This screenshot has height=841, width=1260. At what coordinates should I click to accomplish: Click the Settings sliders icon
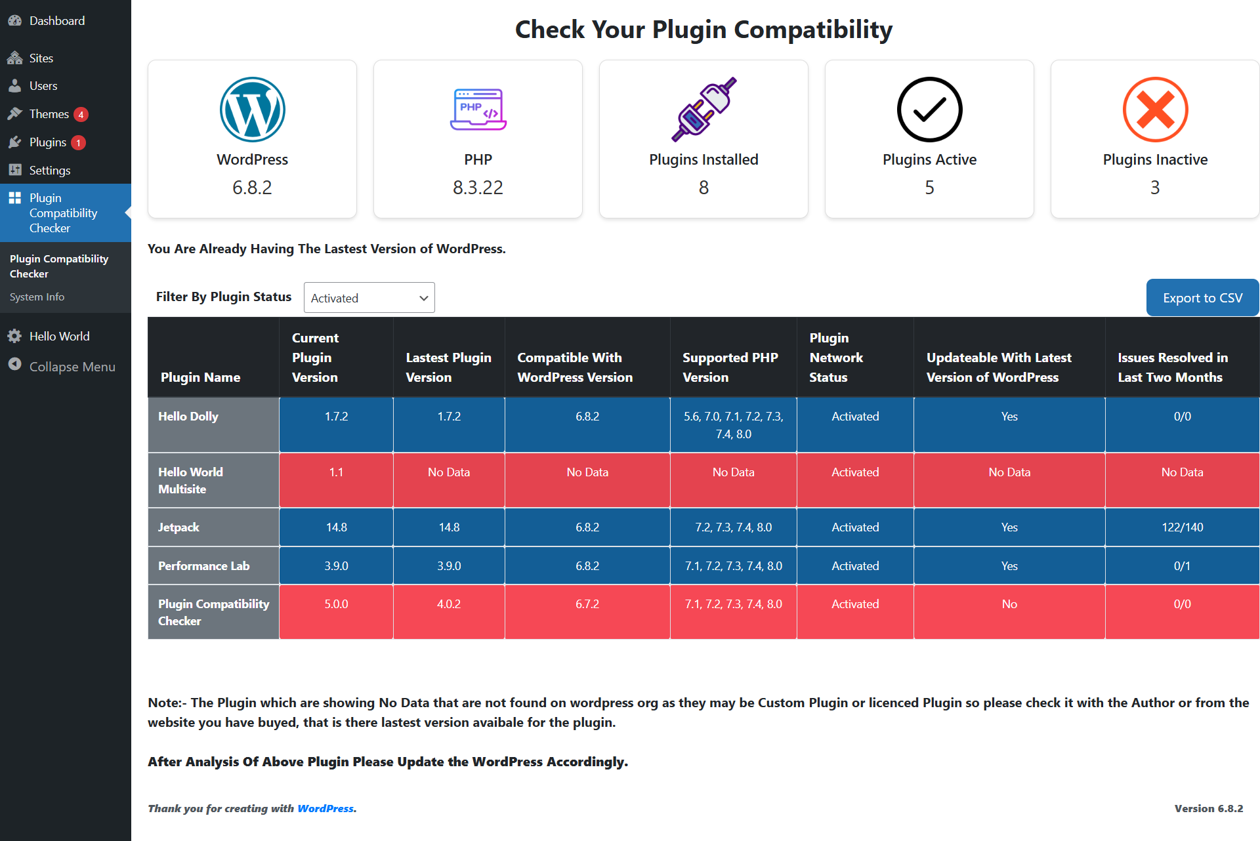(14, 170)
